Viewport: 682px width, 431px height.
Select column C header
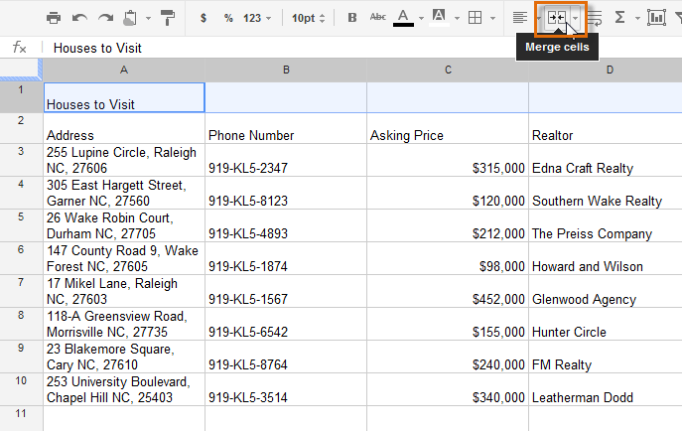click(x=448, y=70)
